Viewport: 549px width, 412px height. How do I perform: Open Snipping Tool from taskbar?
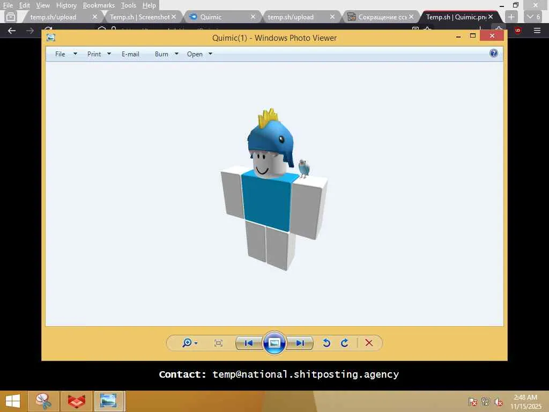coord(42,401)
